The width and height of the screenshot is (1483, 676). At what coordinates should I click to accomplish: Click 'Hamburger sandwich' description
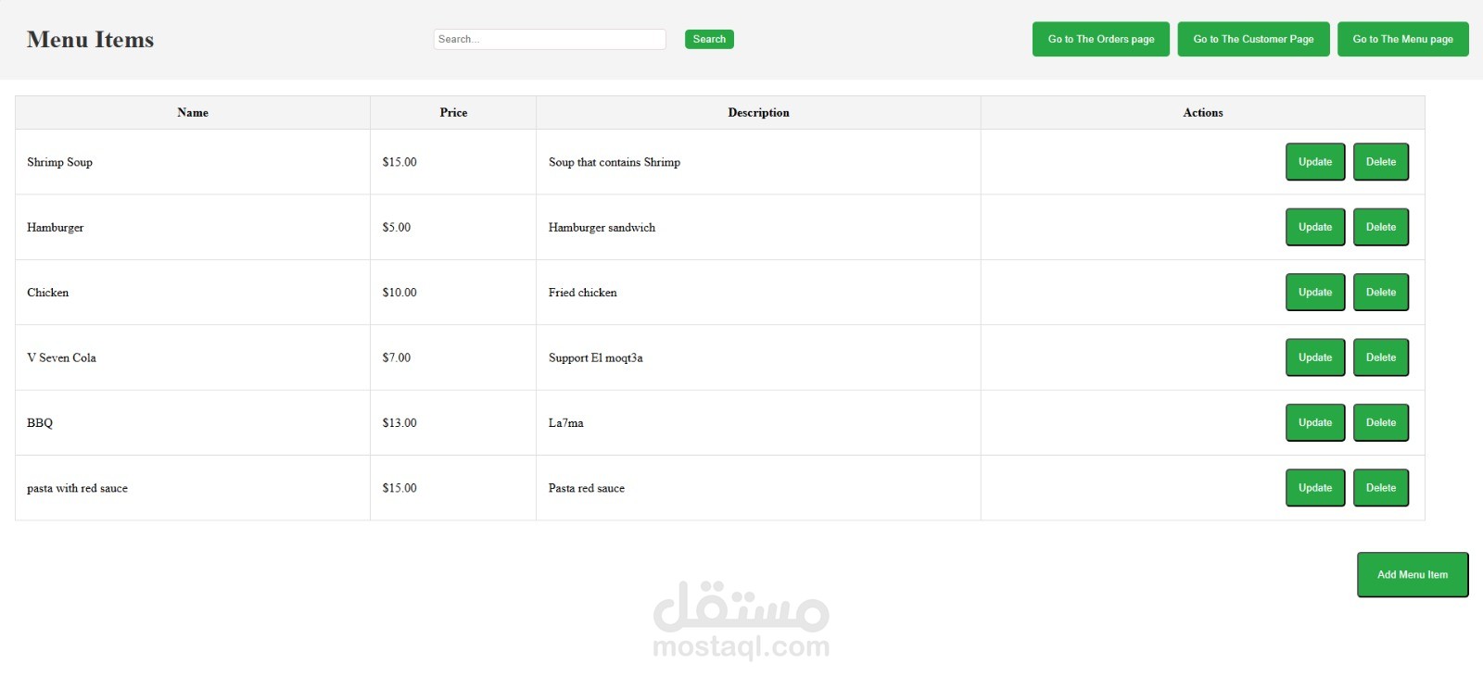602,227
